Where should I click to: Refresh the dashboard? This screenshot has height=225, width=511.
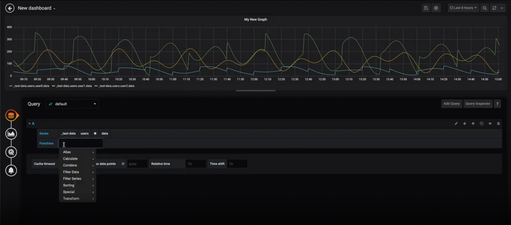[494, 8]
